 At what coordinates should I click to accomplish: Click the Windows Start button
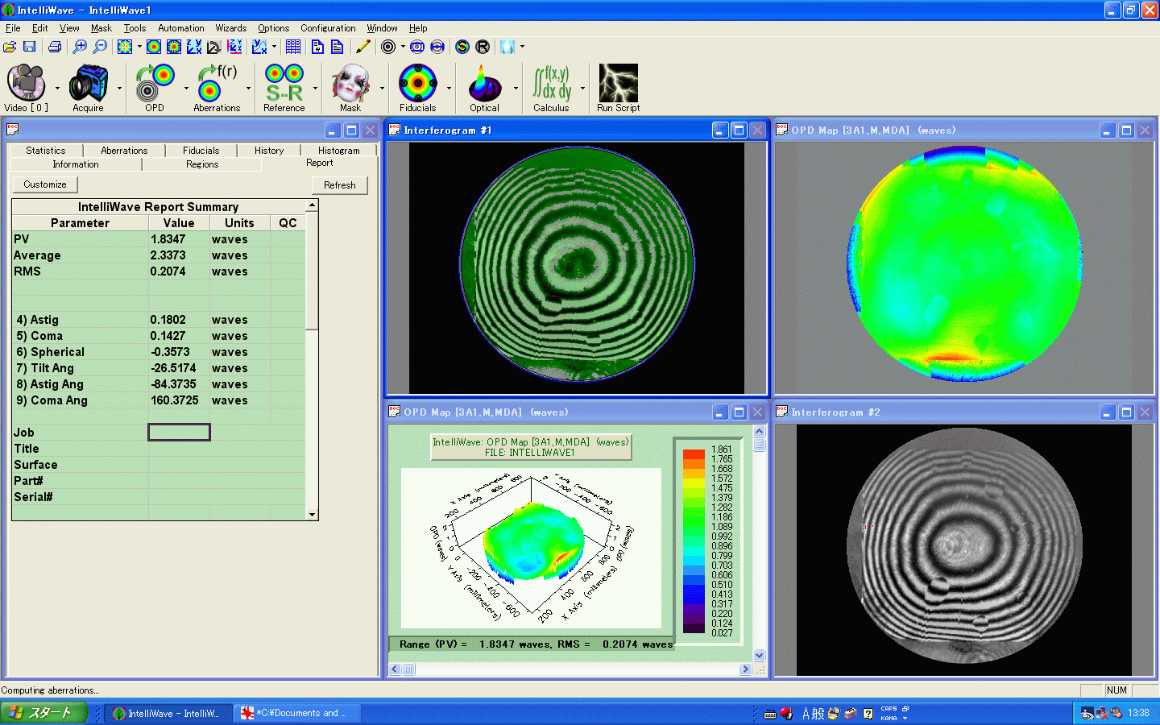(x=43, y=713)
